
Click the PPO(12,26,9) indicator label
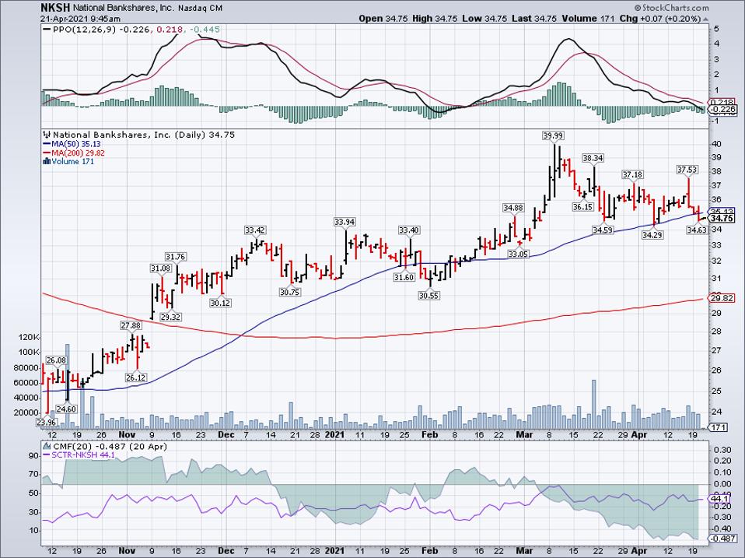[85, 30]
